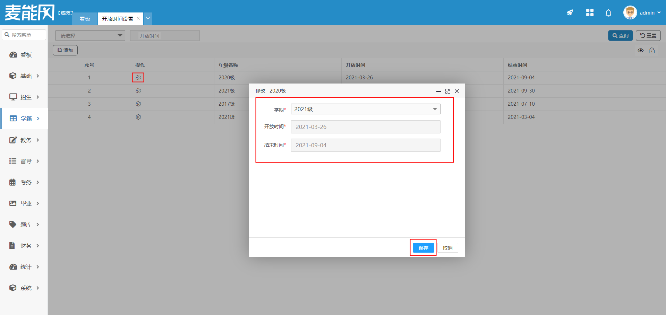Screen dimensions: 666x315
Task: Open the -请选择- filter dropdown
Action: click(90, 36)
